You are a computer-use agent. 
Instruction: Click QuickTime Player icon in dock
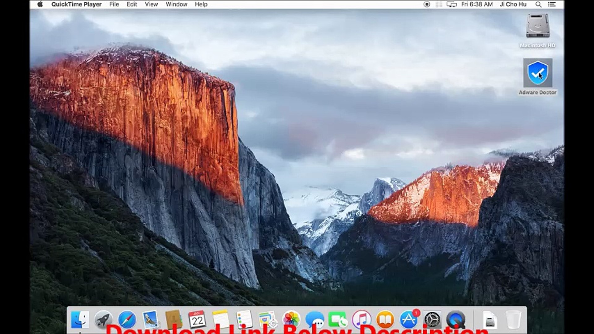point(455,319)
